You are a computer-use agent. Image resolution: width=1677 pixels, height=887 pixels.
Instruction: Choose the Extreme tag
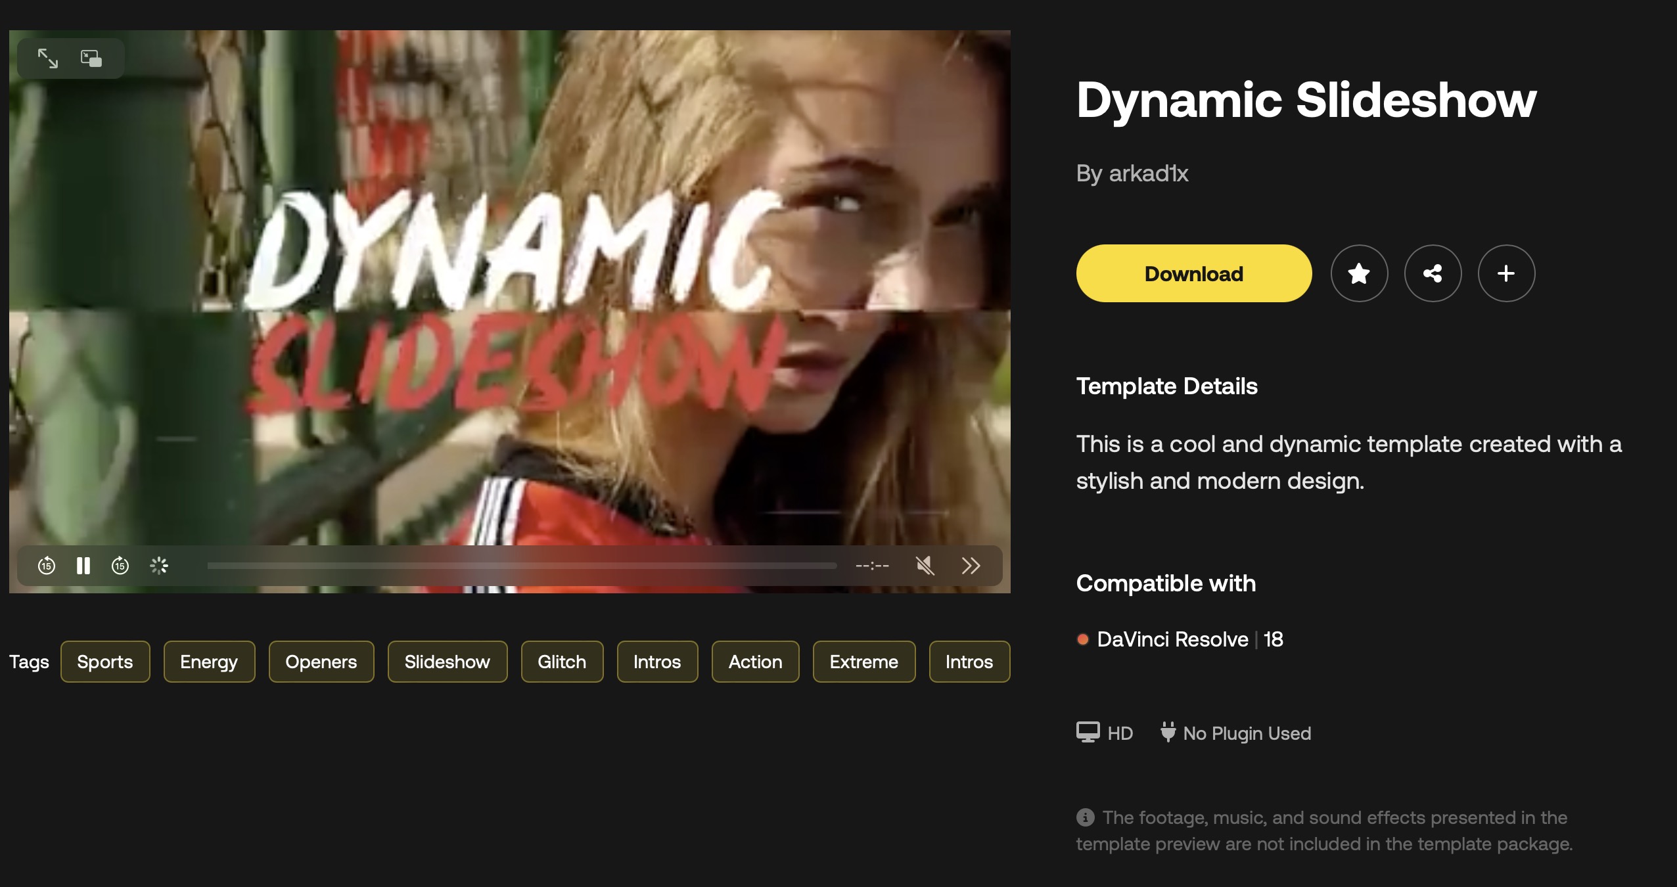(x=863, y=662)
